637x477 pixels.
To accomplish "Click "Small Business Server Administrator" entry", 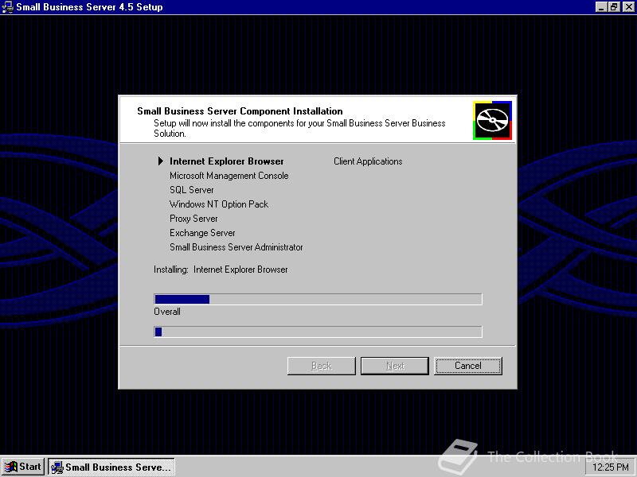I will (x=236, y=247).
